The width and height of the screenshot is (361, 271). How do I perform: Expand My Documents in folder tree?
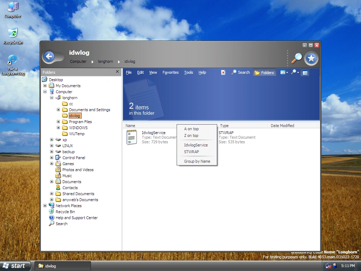click(x=45, y=85)
